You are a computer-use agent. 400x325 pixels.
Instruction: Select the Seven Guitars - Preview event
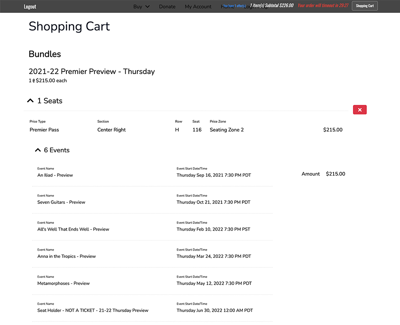click(61, 202)
